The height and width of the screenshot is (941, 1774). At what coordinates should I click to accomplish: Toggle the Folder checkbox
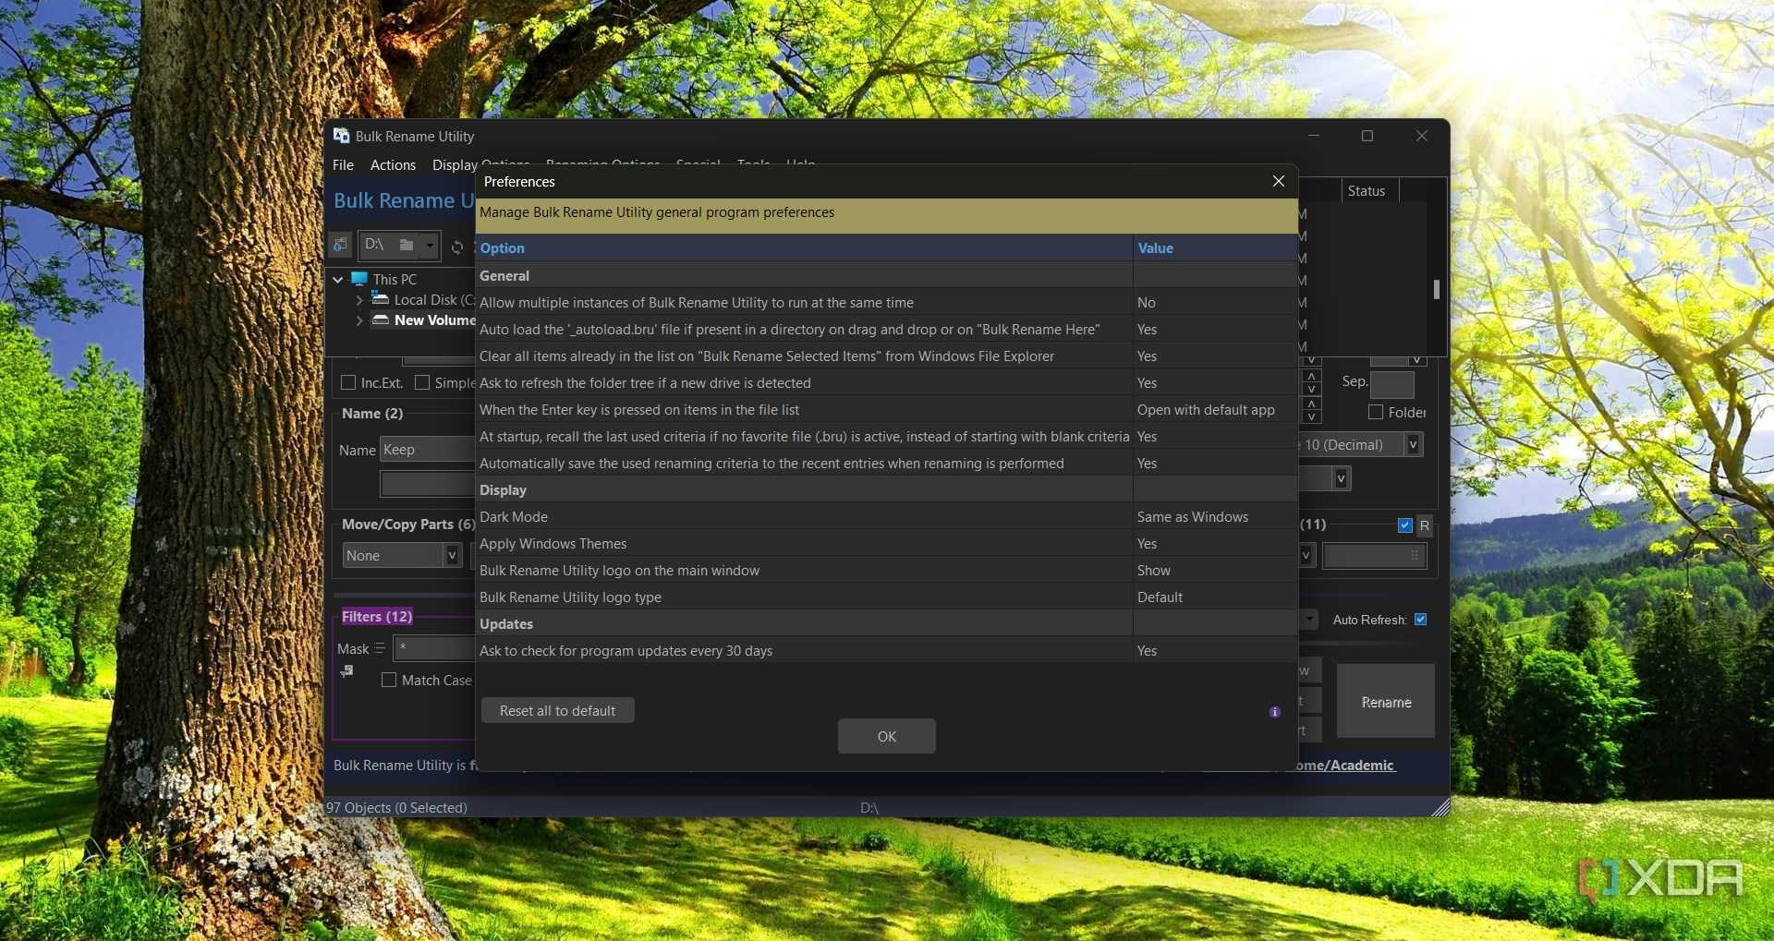[1376, 412]
